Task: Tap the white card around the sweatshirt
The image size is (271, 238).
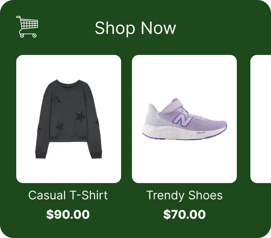Action: 69,119
